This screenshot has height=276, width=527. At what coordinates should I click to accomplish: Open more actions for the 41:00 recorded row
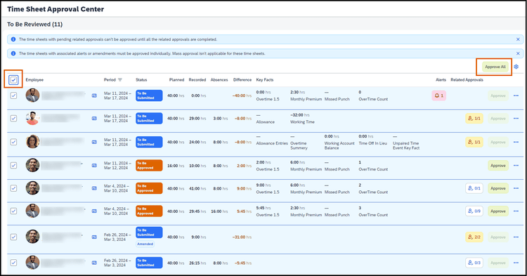(516, 188)
